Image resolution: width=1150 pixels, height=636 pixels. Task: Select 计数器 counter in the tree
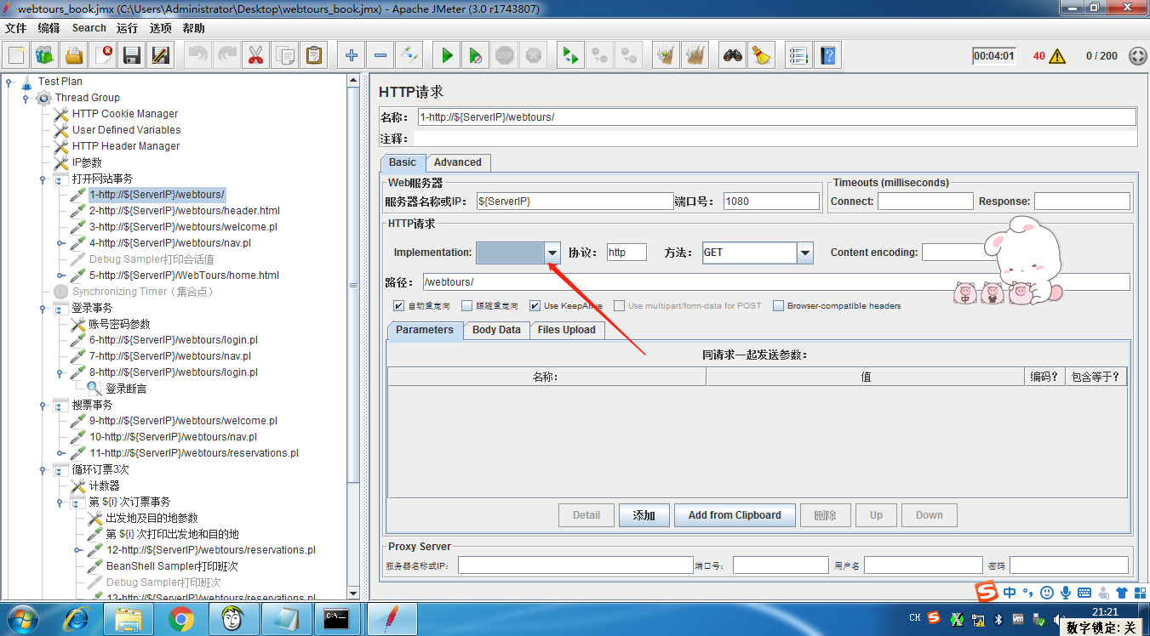click(104, 486)
